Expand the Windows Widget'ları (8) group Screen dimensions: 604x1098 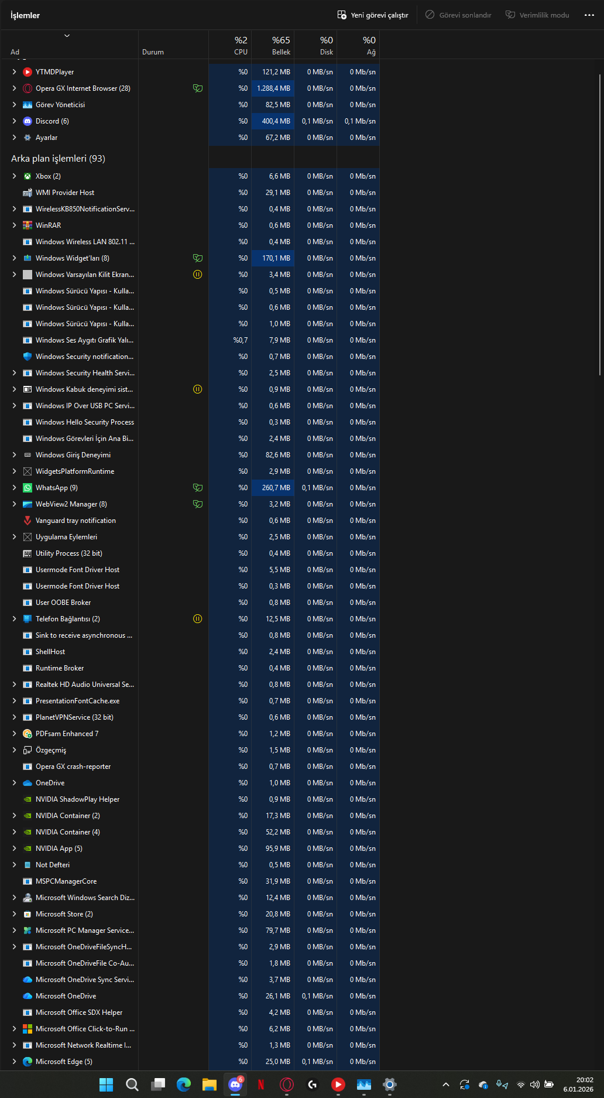coord(14,258)
